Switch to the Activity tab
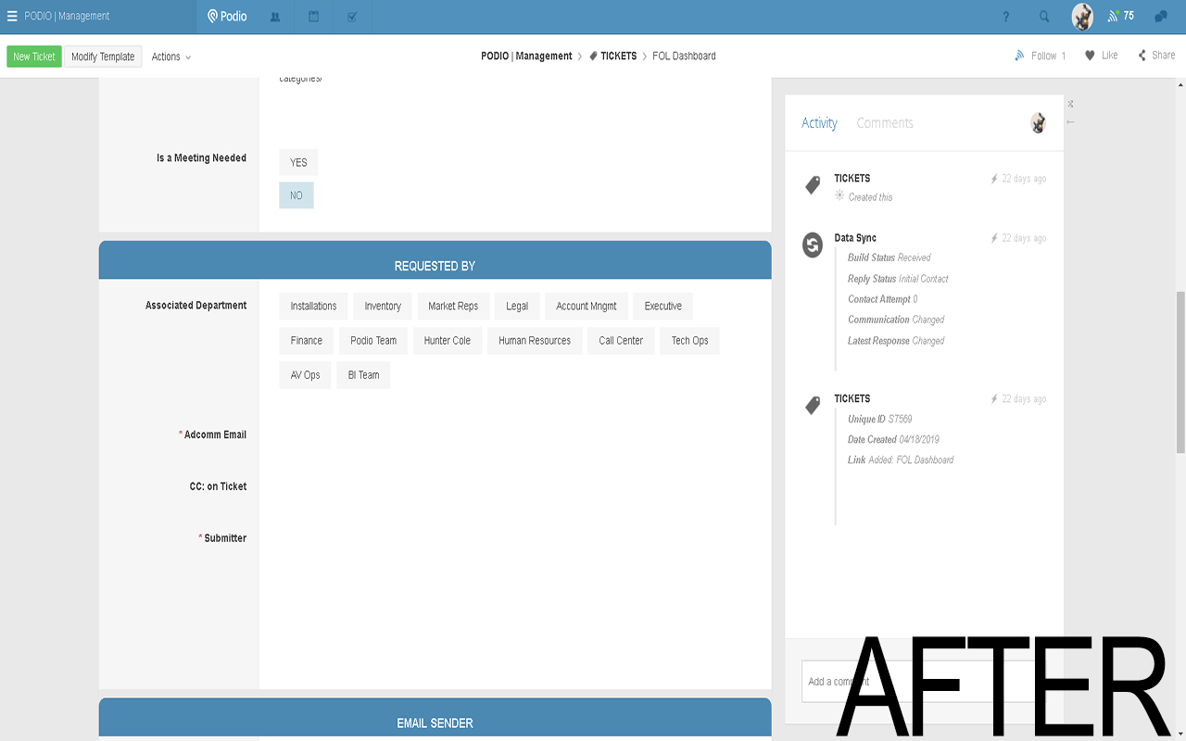Image resolution: width=1186 pixels, height=741 pixels. 819,123
